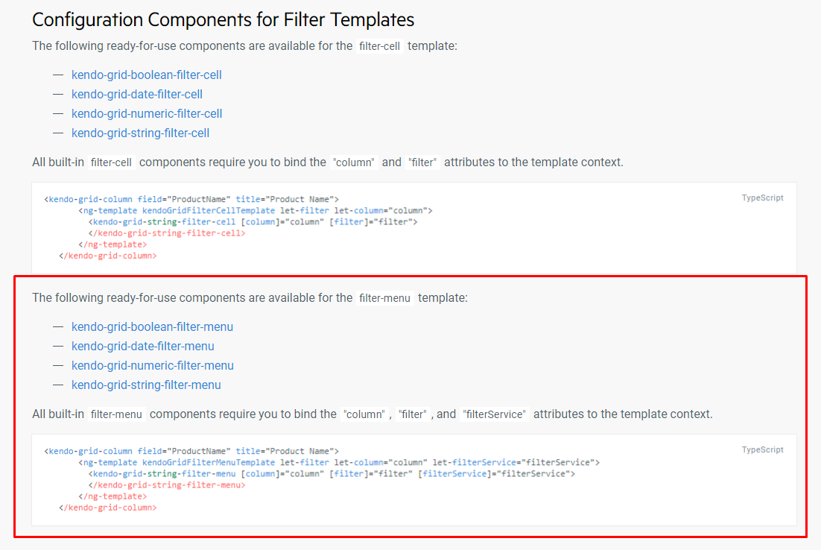The image size is (821, 550).
Task: Go to kendo-grid-numeric-filter-cell documentation
Action: [x=146, y=113]
